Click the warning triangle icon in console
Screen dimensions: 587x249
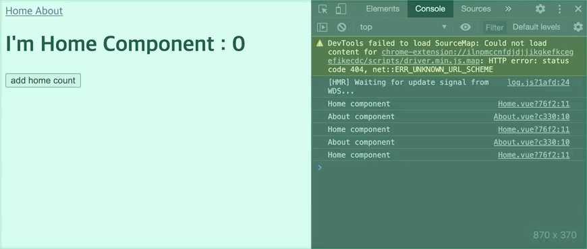pos(320,43)
